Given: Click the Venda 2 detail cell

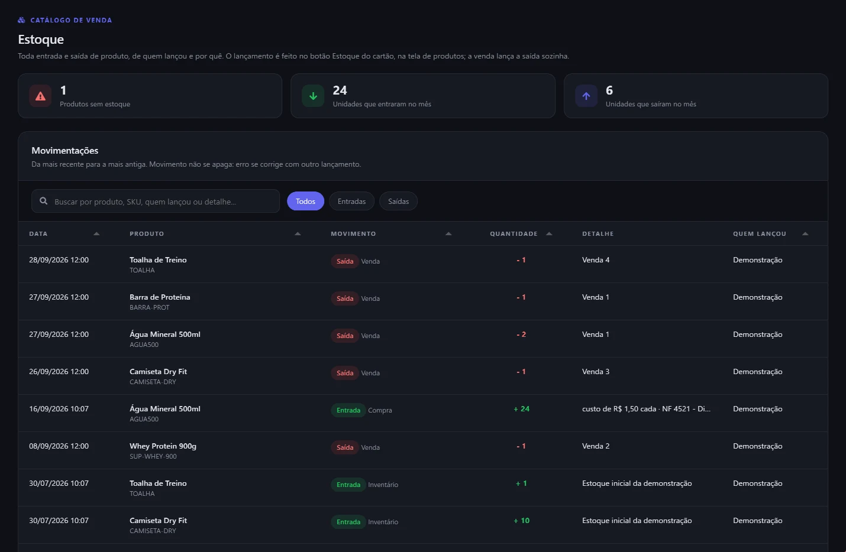Looking at the screenshot, I should (596, 446).
